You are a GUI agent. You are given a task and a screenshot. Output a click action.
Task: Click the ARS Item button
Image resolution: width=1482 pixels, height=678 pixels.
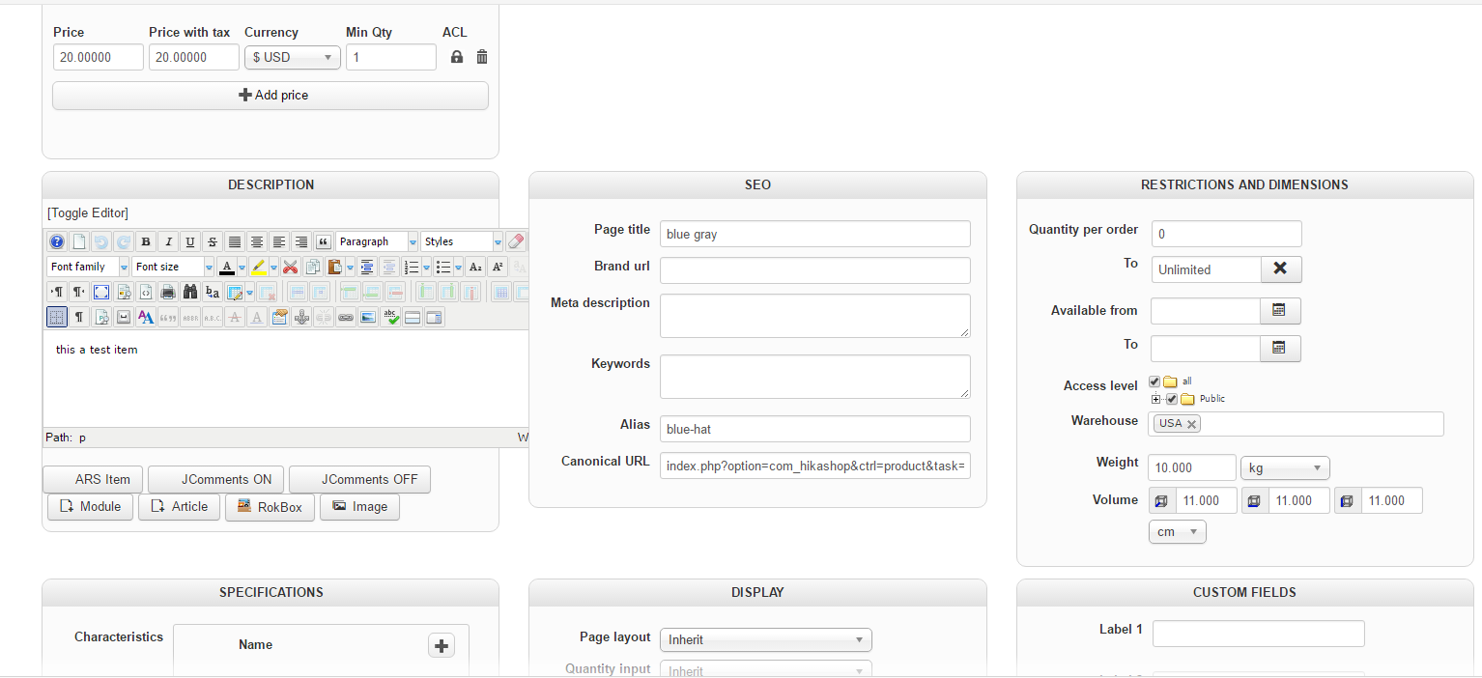pyautogui.click(x=93, y=479)
